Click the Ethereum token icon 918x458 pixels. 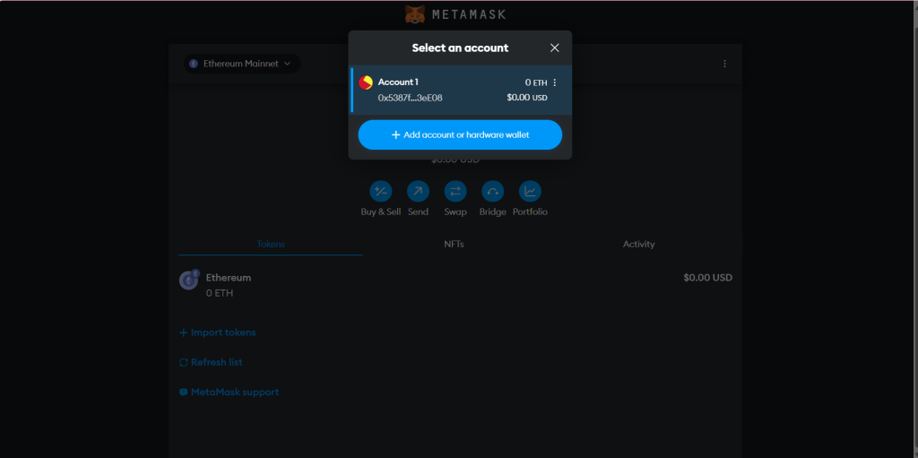pos(189,281)
